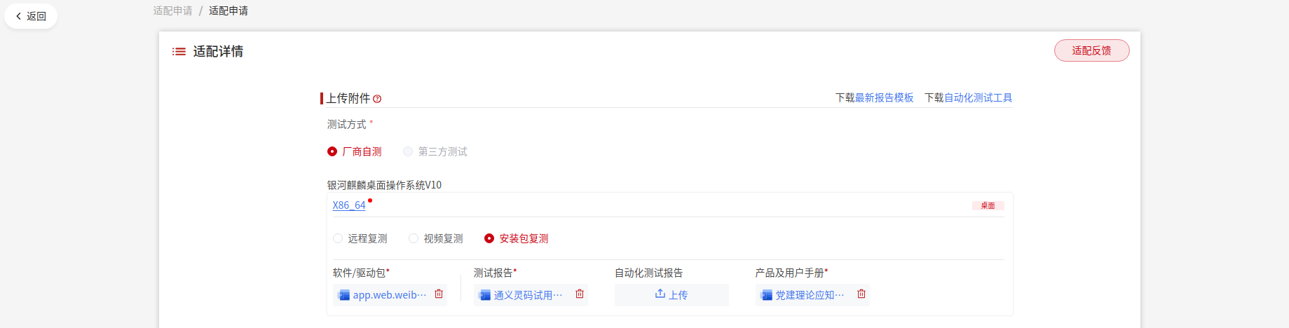The image size is (1289, 328).
Task: Click the file icon of app.web.weib package
Action: pyautogui.click(x=343, y=295)
